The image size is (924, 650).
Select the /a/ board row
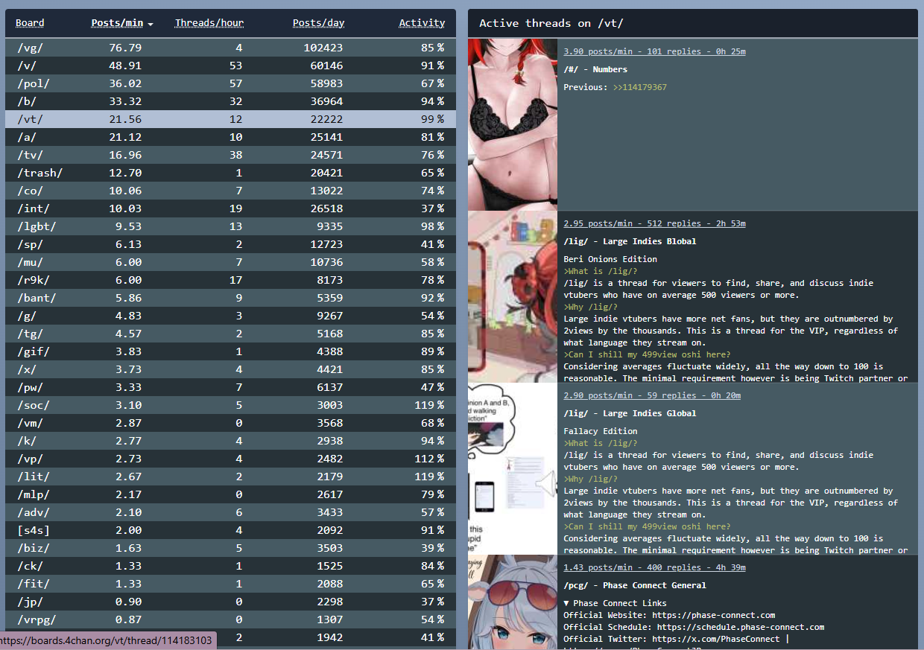230,137
